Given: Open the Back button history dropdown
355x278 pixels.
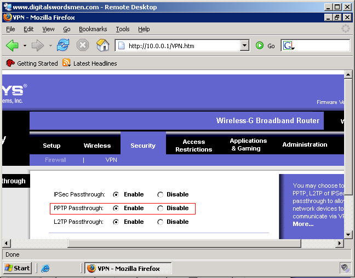Looking at the screenshot, I should pos(25,45).
